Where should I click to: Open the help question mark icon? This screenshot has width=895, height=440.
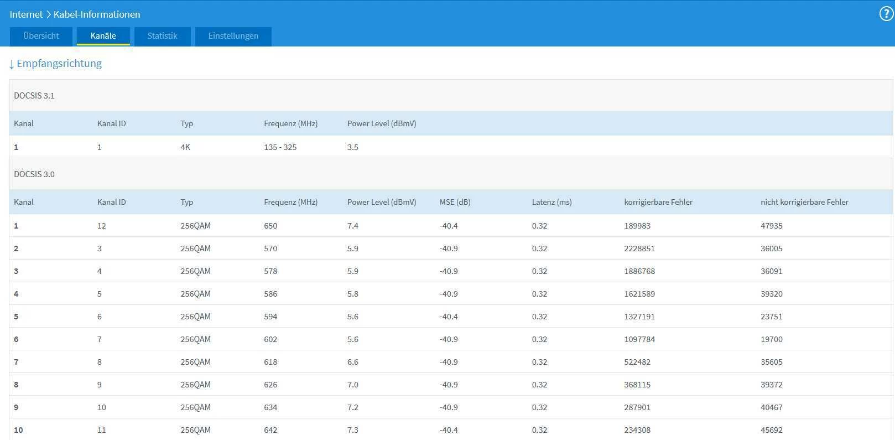click(x=886, y=14)
